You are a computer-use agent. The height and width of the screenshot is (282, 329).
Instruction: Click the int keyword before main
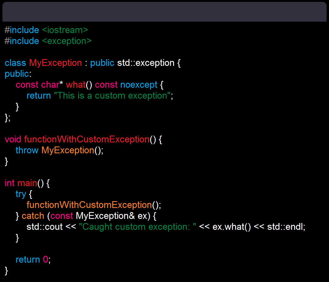click(x=10, y=183)
